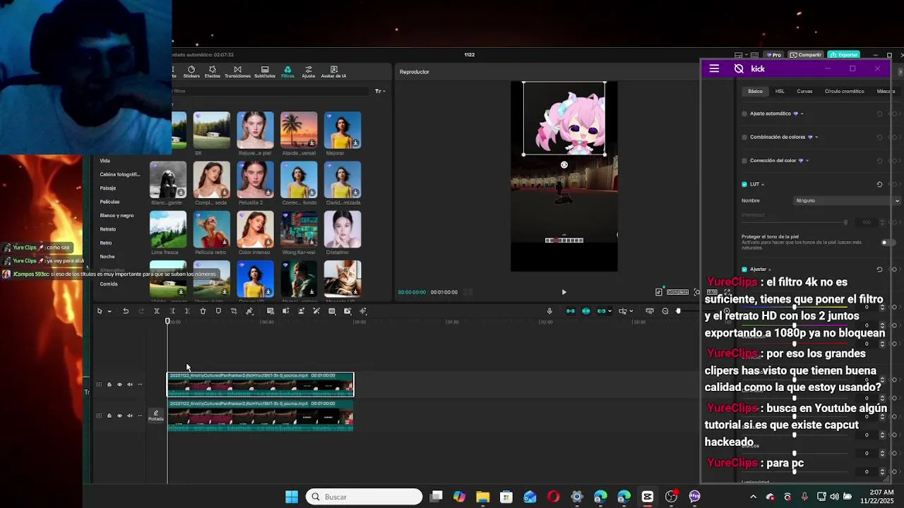Open the Subtítulos panel
Image resolution: width=904 pixels, height=508 pixels.
pyautogui.click(x=265, y=72)
